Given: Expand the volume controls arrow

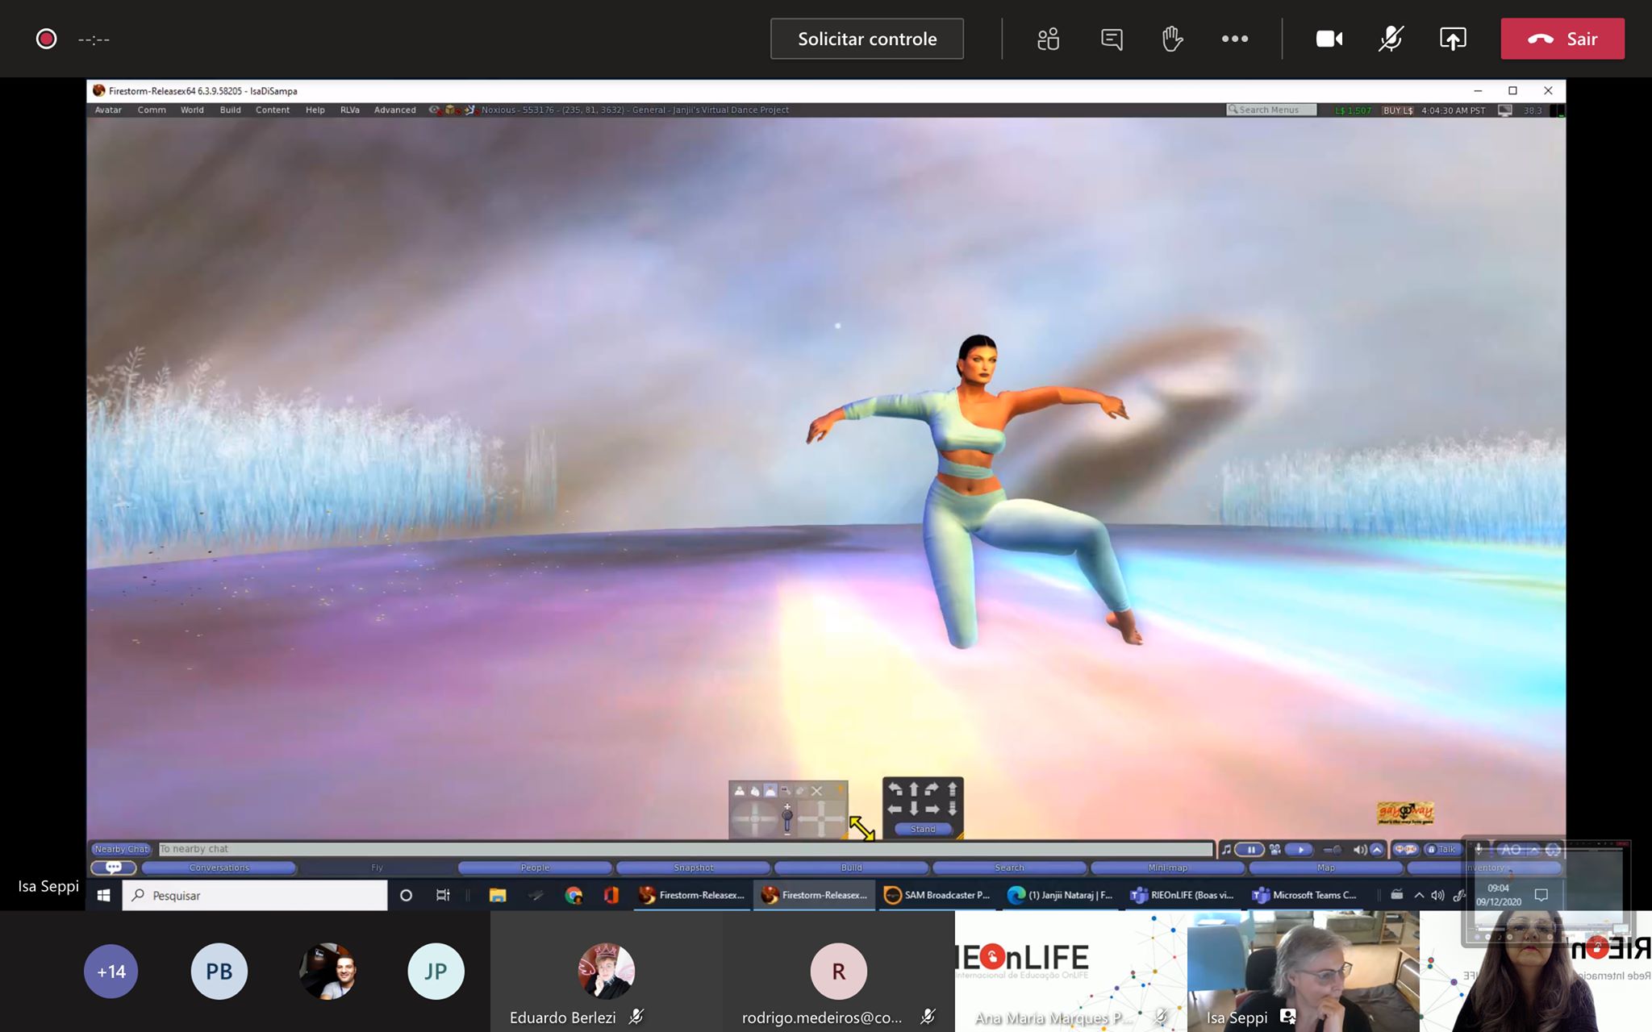Looking at the screenshot, I should click(1377, 849).
